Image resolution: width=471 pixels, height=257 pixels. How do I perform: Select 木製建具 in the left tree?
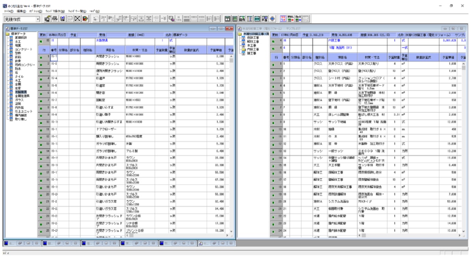(21, 92)
